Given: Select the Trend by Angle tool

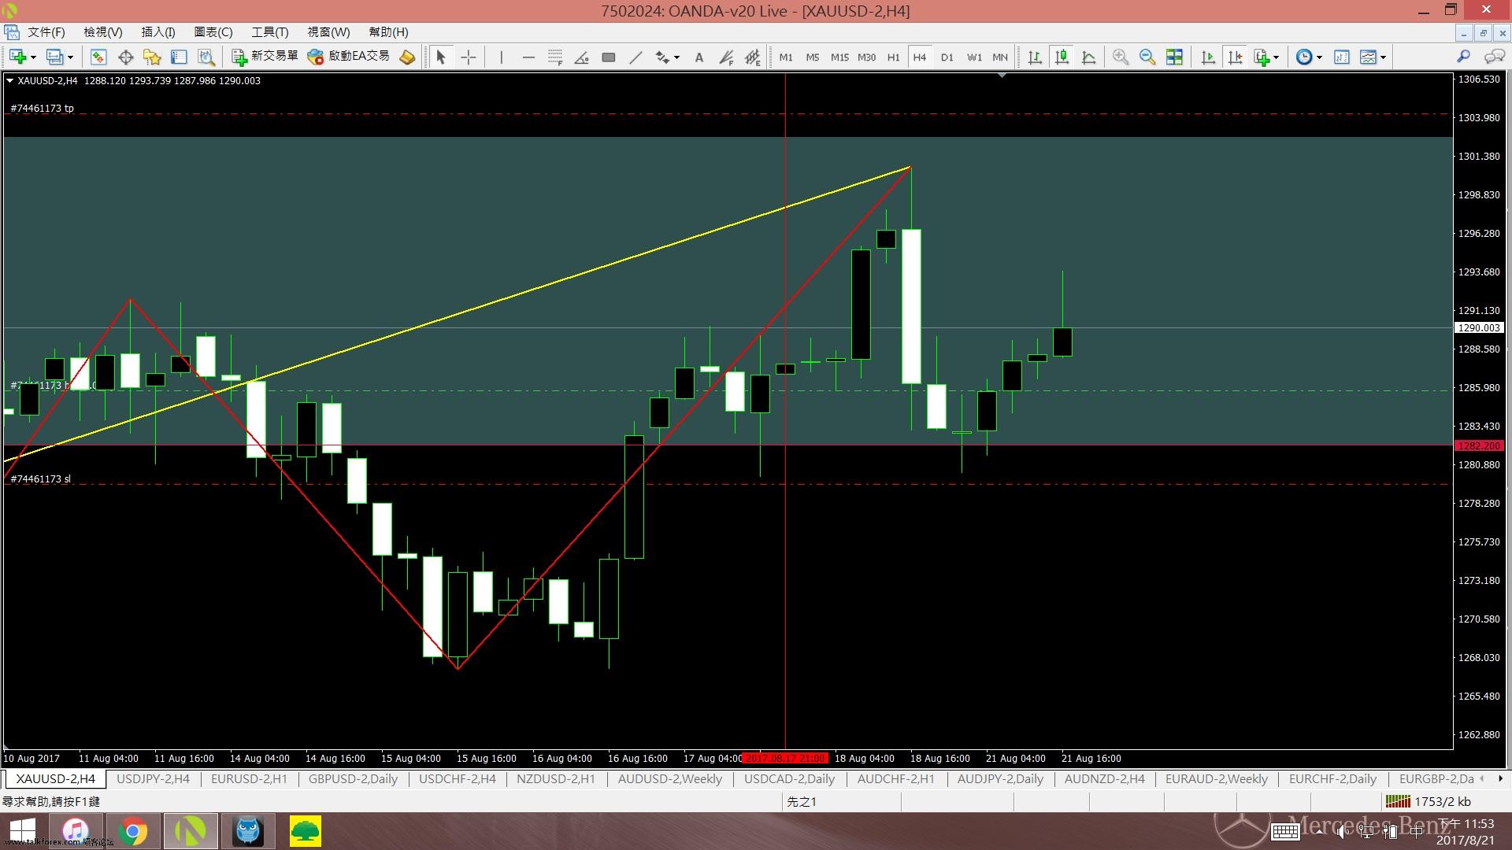Looking at the screenshot, I should pos(582,57).
